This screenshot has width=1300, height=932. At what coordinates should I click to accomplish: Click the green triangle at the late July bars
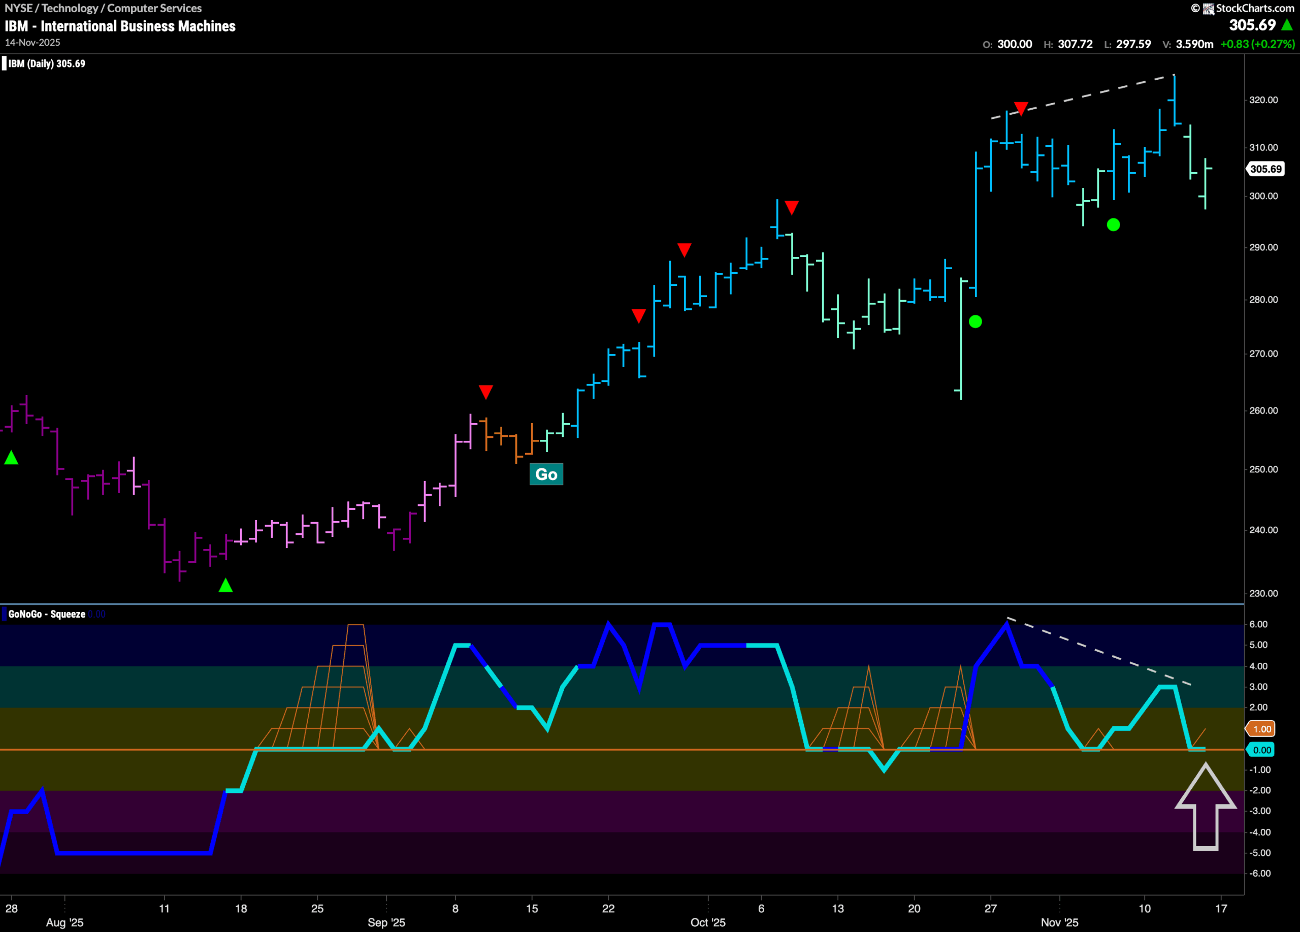(12, 458)
